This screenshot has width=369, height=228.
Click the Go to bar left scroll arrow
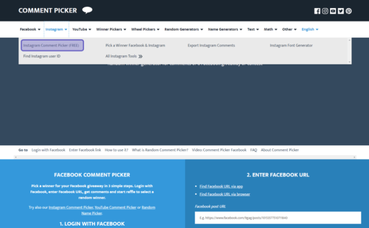pos(16,157)
